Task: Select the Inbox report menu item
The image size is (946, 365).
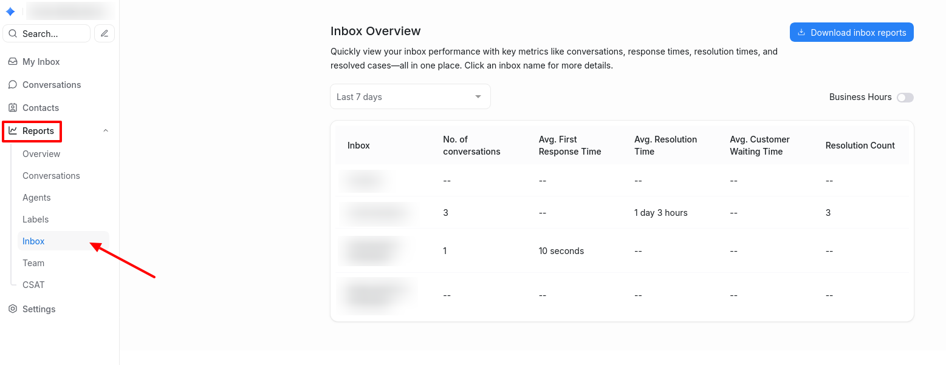Action: 33,241
